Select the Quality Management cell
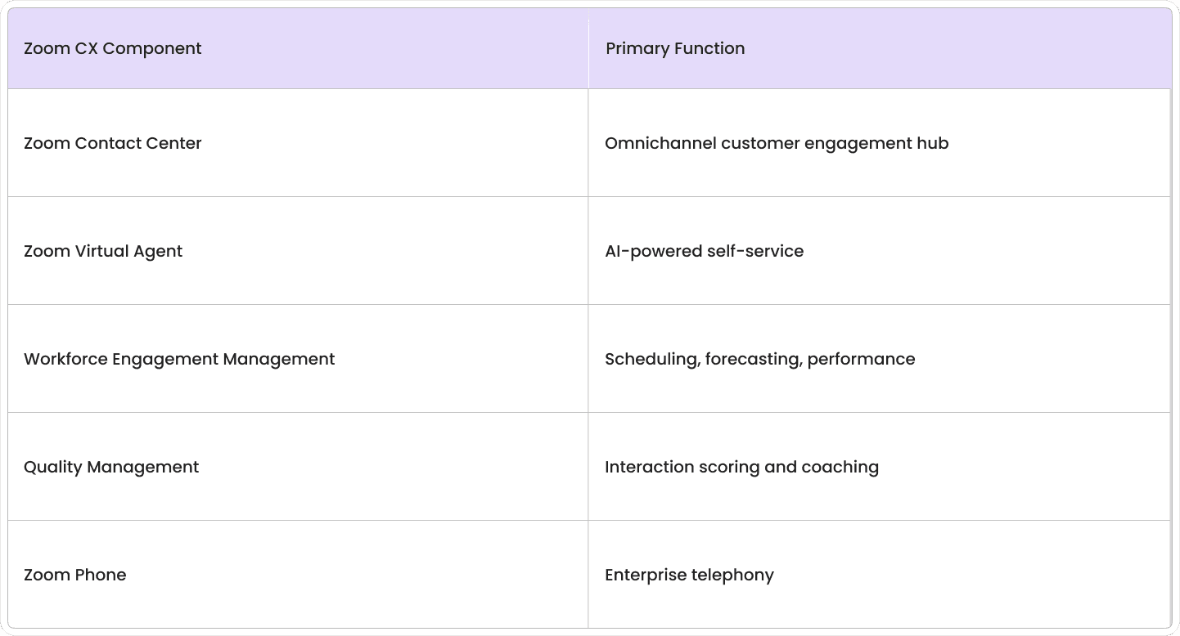Image resolution: width=1180 pixels, height=636 pixels. click(x=298, y=467)
